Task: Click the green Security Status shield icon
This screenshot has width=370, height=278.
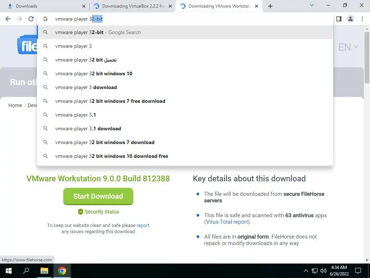Action: [81, 211]
